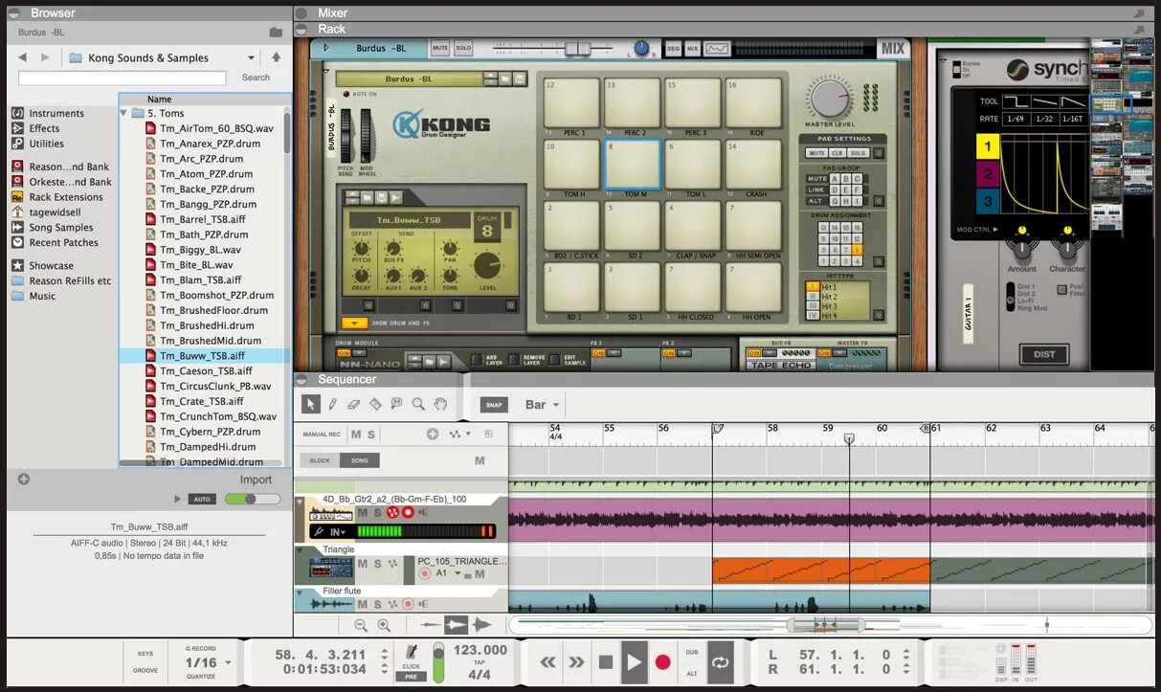This screenshot has width=1161, height=692.
Task: Open the Kong Sounds & Samples folder dropdown
Action: tap(252, 57)
